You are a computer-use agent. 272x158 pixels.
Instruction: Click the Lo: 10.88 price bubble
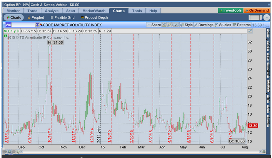(x=237, y=141)
